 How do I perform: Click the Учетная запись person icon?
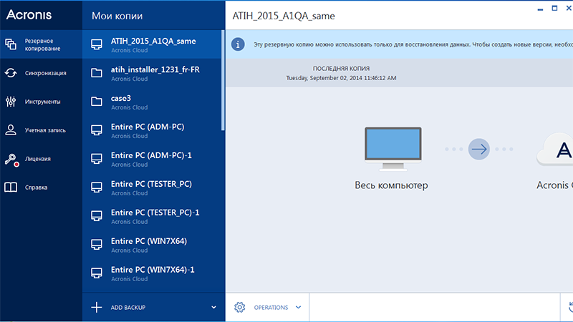(11, 130)
